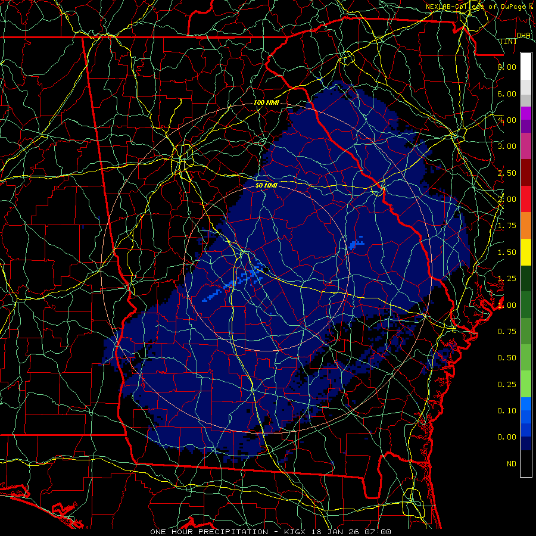Click the 18 JAN 26 07:00 timestamp
This screenshot has width=536, height=536.
[352, 532]
